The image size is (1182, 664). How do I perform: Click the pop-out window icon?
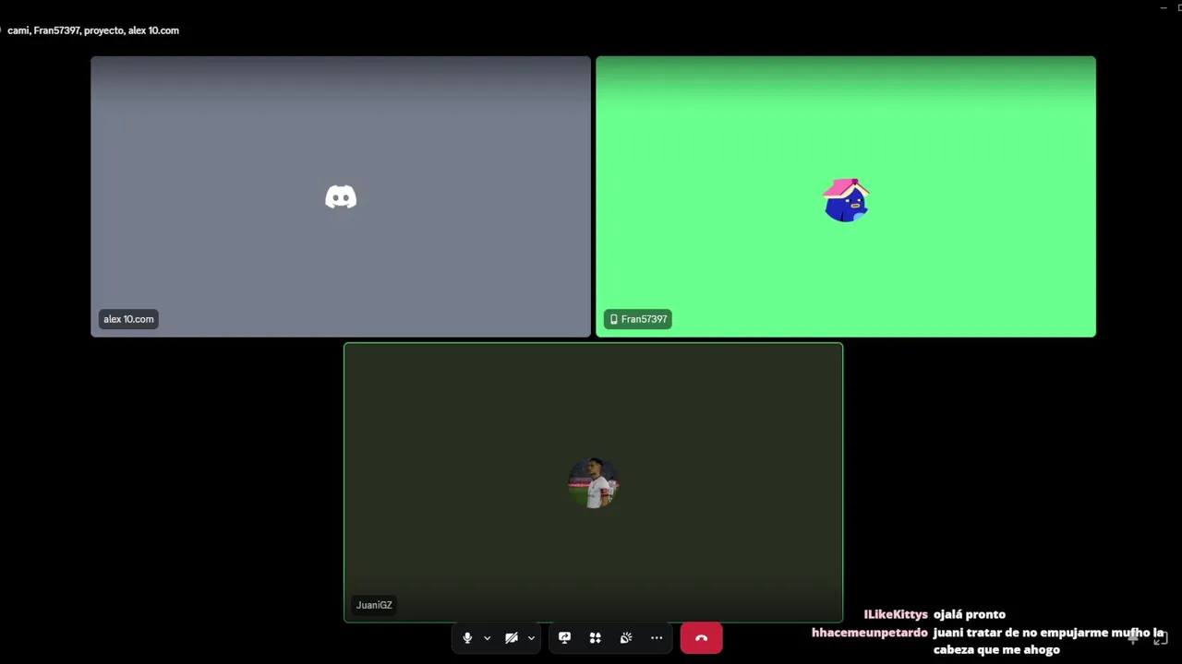[x=1161, y=638]
